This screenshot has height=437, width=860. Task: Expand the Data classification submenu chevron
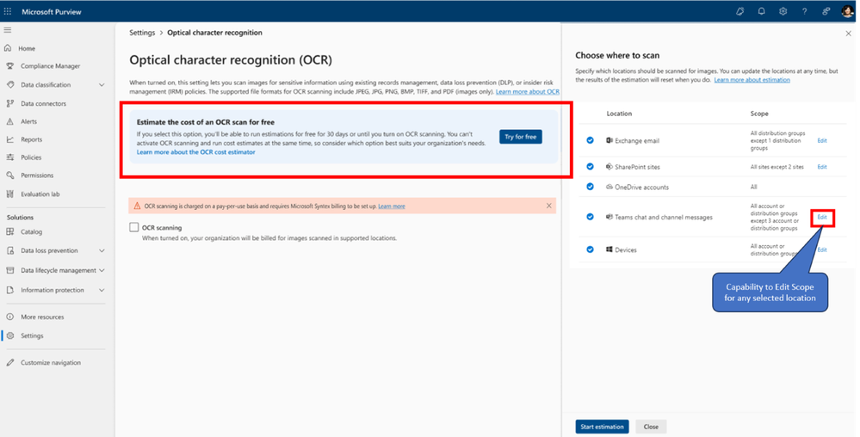(102, 85)
